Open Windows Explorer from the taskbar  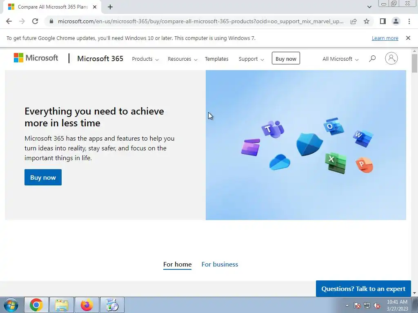point(62,305)
